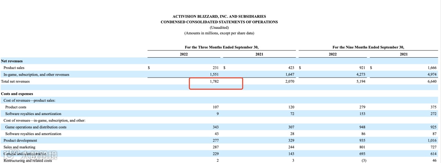Click the product-sales amortization value 272
441x163 pixels.
[433, 114]
